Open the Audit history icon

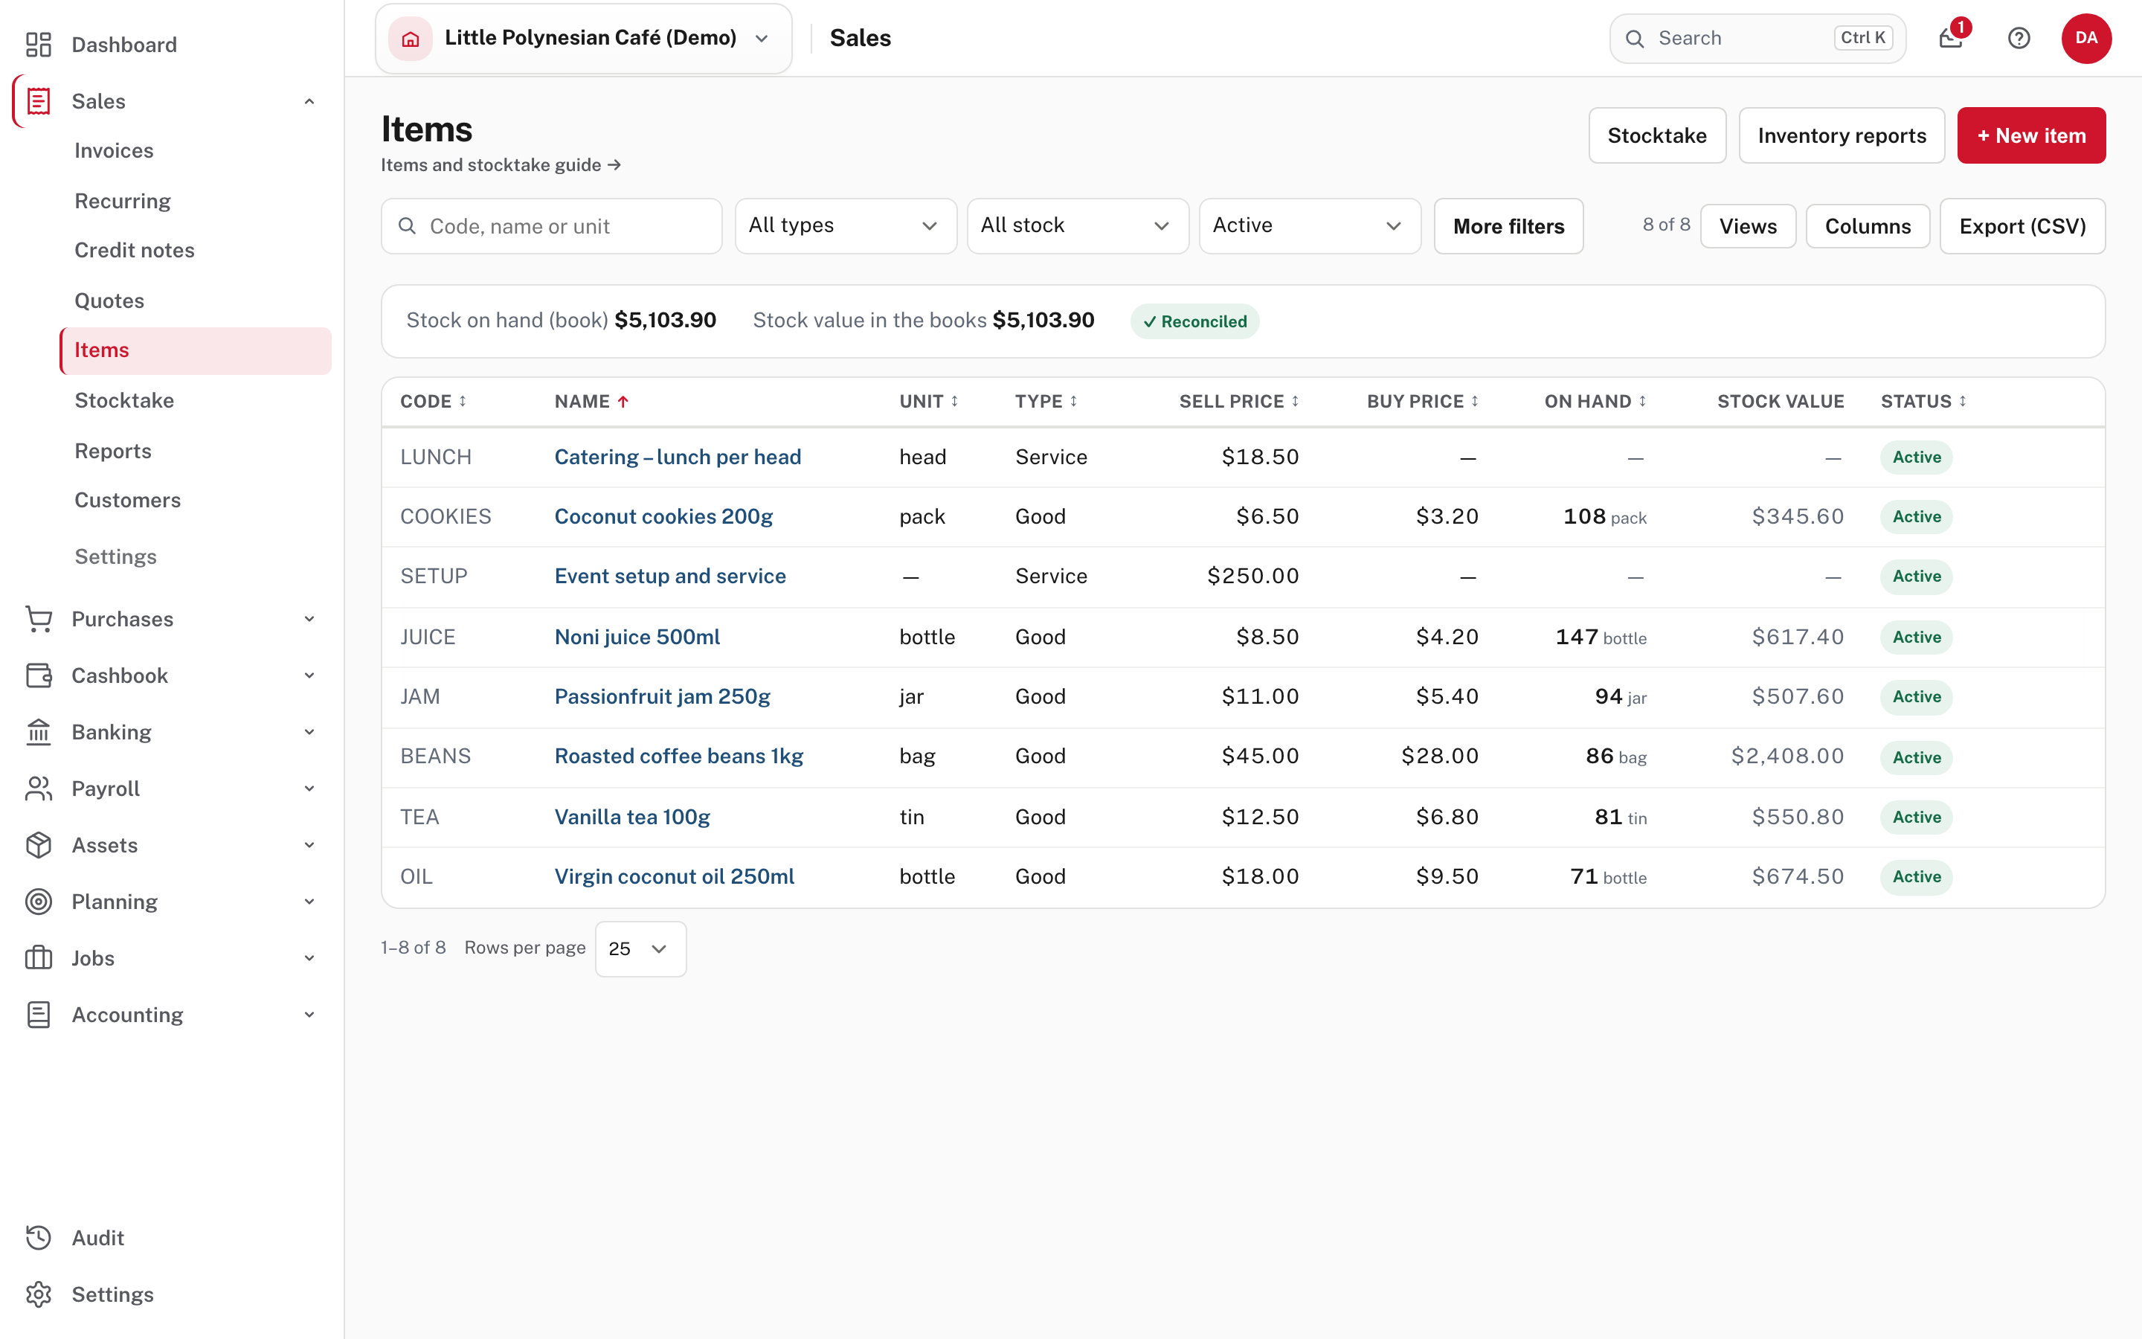[38, 1238]
